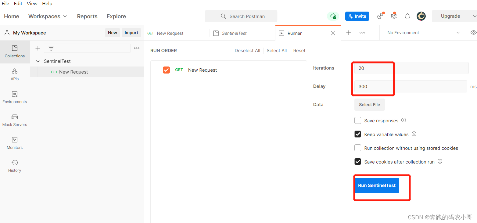Image resolution: width=477 pixels, height=223 pixels.
Task: Open the Environments sidebar panel
Action: click(x=15, y=98)
